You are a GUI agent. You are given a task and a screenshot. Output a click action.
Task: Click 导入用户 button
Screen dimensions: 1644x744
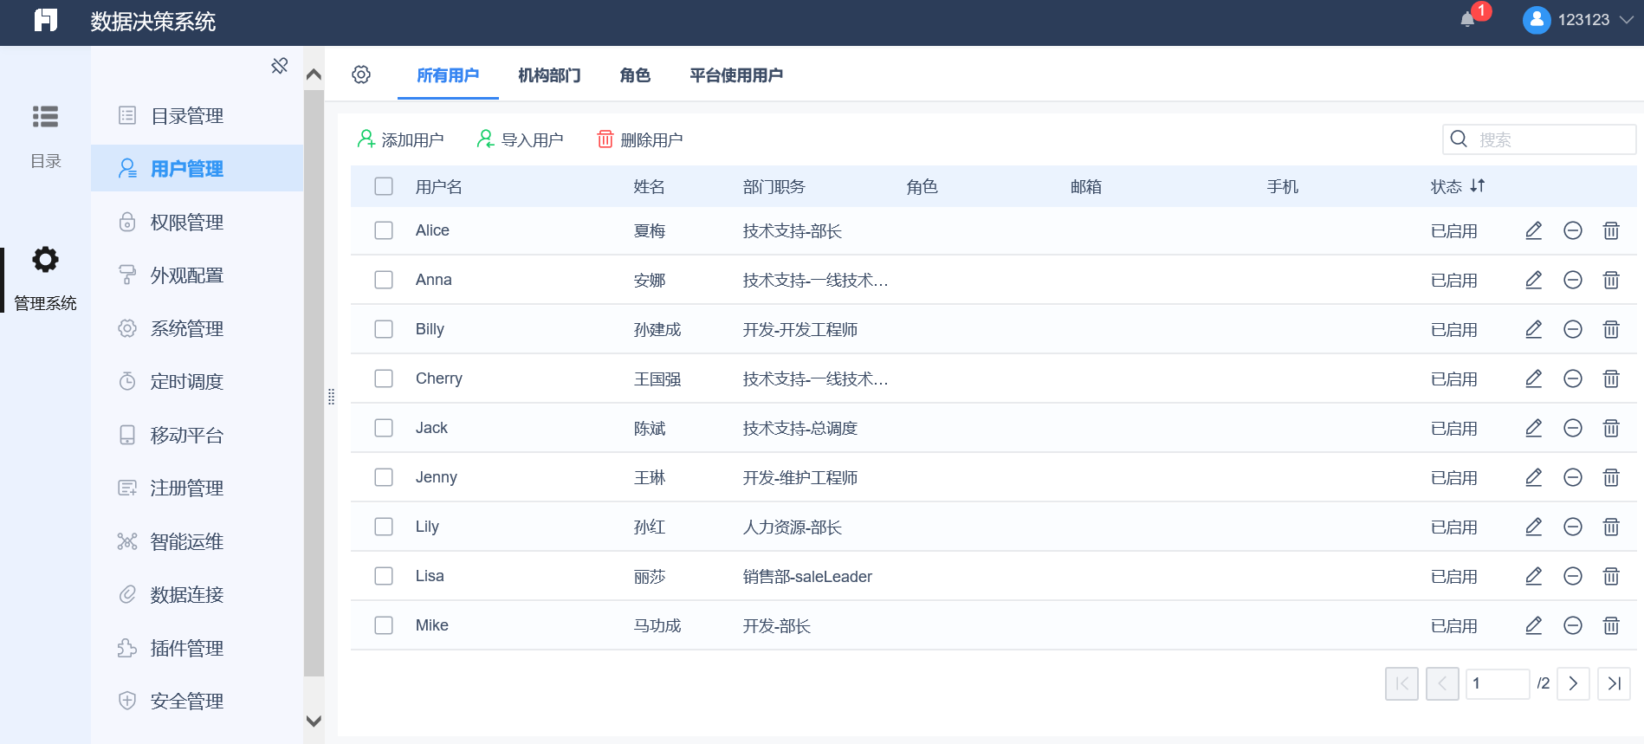point(520,139)
